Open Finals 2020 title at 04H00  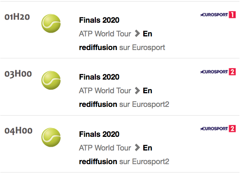point(99,134)
